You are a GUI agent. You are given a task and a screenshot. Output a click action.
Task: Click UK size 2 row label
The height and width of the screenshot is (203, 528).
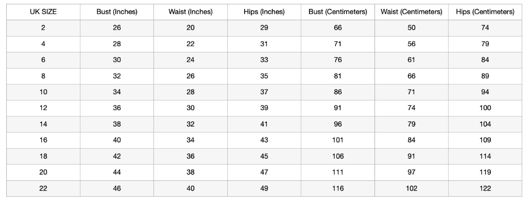pos(43,28)
